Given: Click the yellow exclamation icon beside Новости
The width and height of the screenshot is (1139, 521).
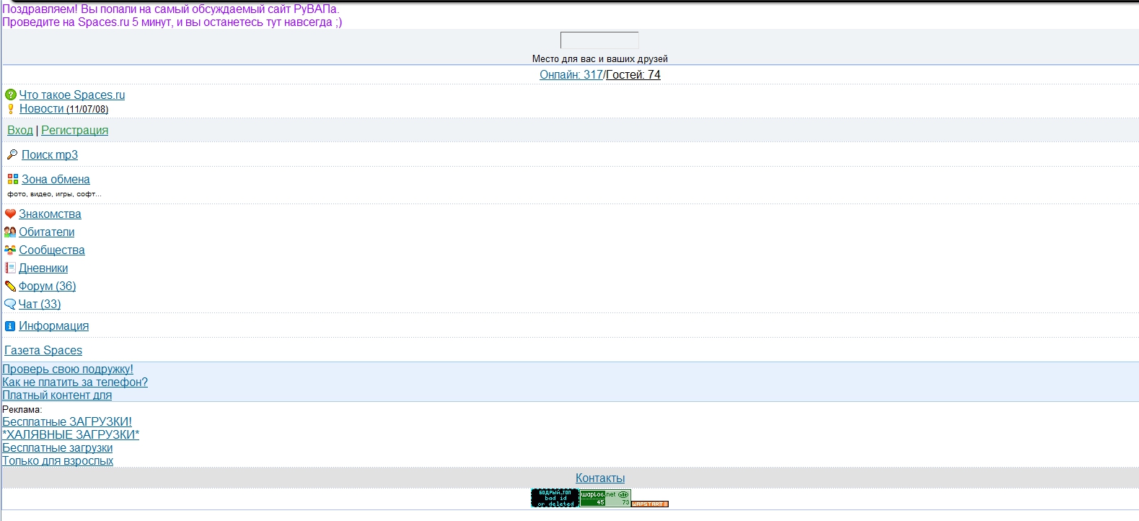Looking at the screenshot, I should coord(10,109).
